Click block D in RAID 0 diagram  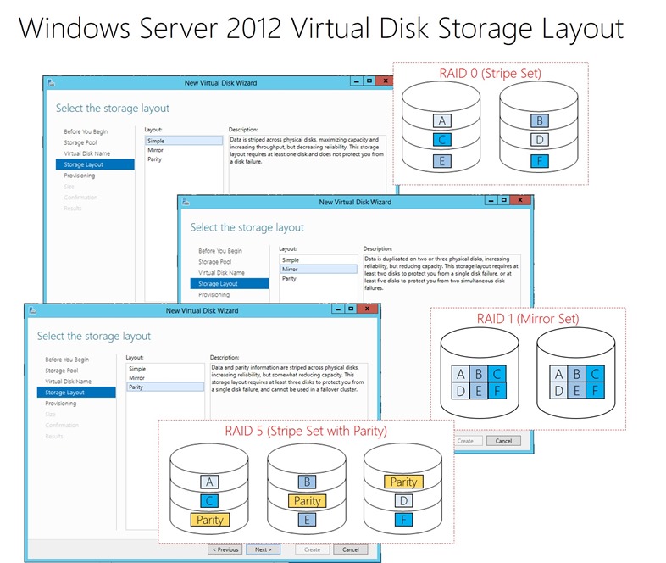(x=540, y=140)
